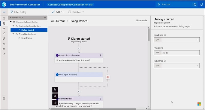Collapse the ContosoCarRepairBotCo root project node
205x110 pixels.
coord(11,22)
